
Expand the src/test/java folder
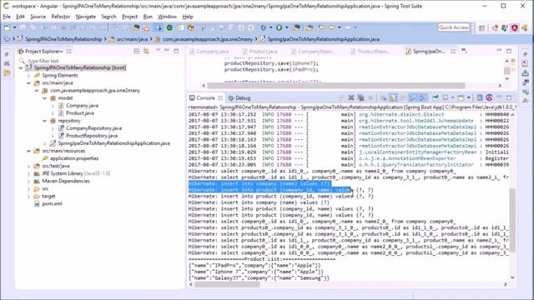click(29, 166)
